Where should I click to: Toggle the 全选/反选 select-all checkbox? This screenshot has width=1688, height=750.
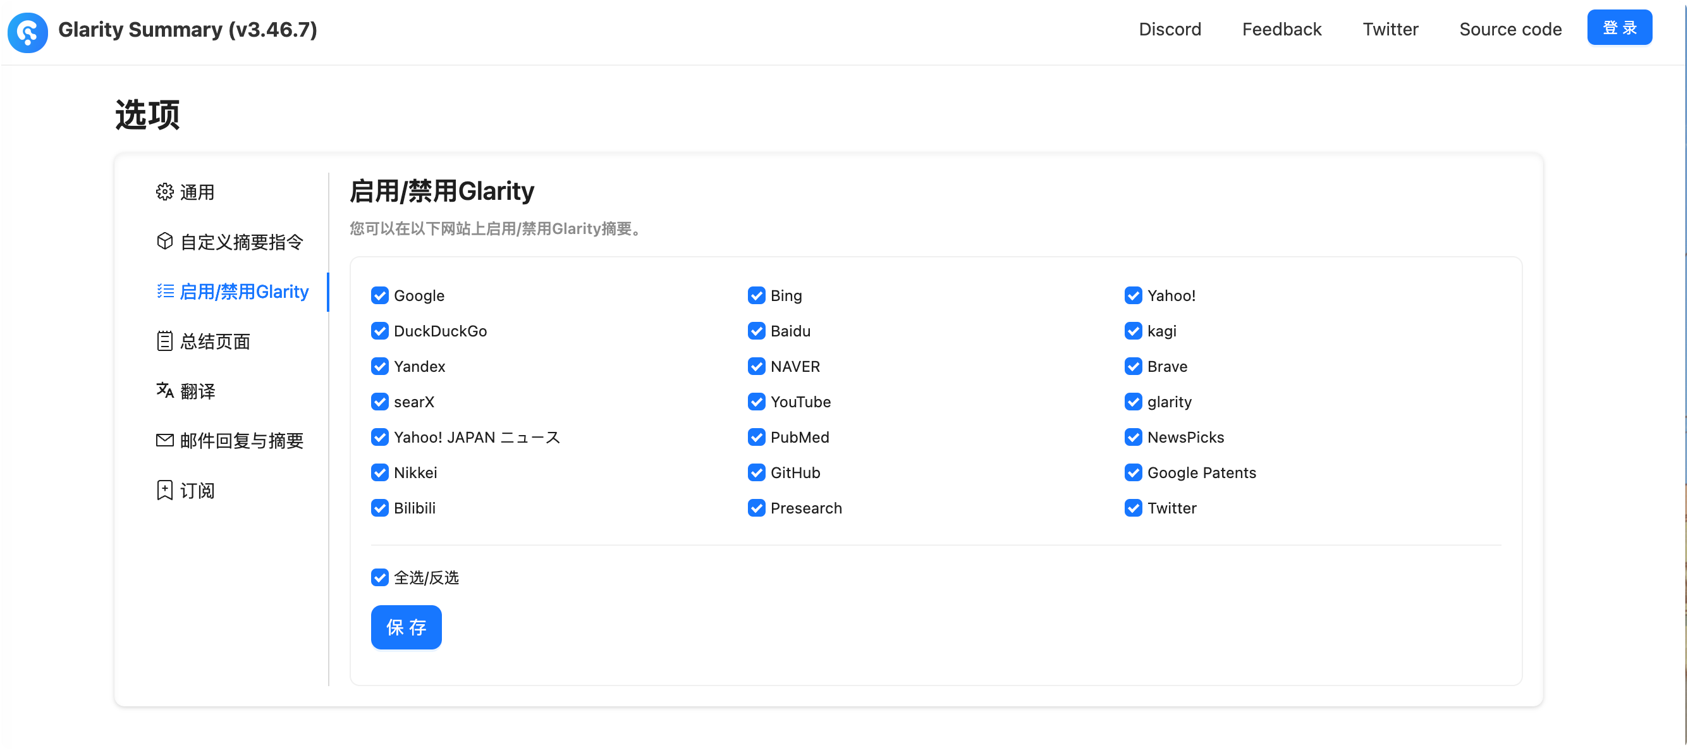pyautogui.click(x=379, y=577)
